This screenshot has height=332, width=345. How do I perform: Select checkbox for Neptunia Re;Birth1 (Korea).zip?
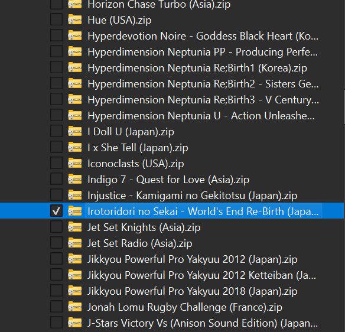coord(56,67)
